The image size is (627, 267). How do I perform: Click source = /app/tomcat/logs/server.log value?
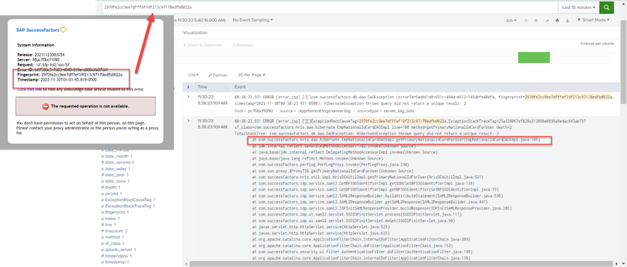(x=316, y=111)
